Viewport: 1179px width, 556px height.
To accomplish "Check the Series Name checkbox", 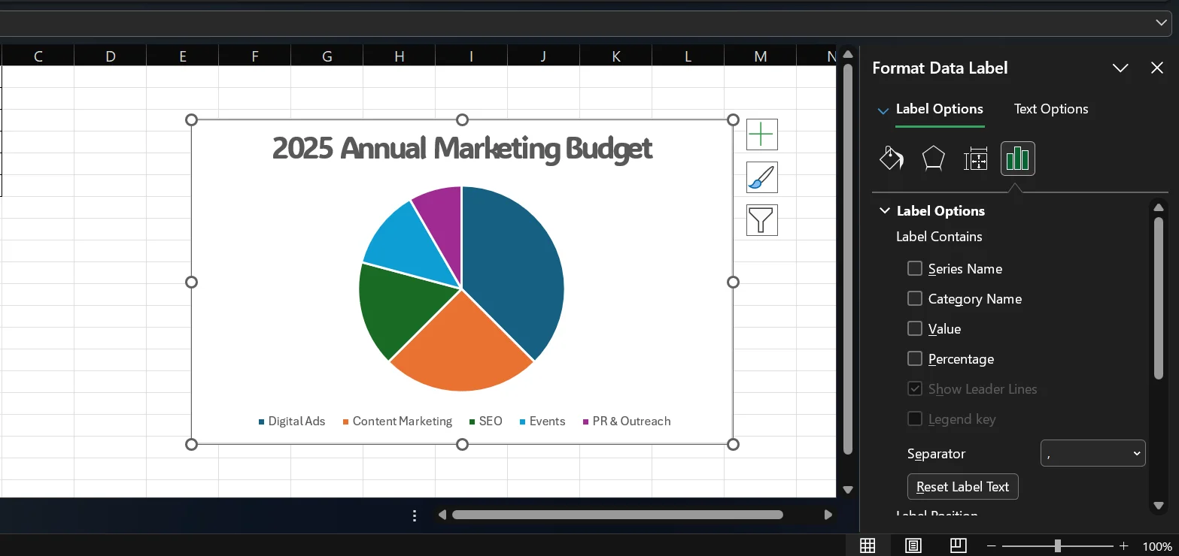I will [x=915, y=268].
